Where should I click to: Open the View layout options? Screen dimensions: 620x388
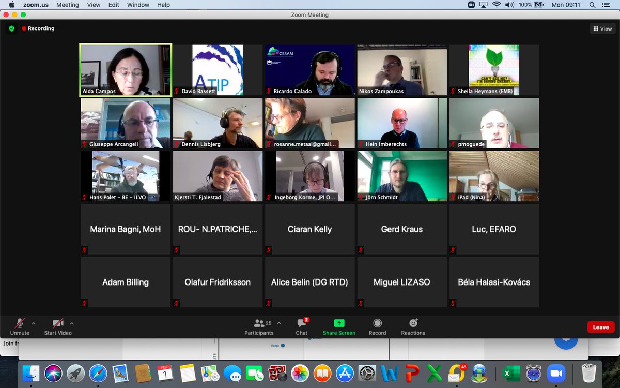click(x=602, y=29)
